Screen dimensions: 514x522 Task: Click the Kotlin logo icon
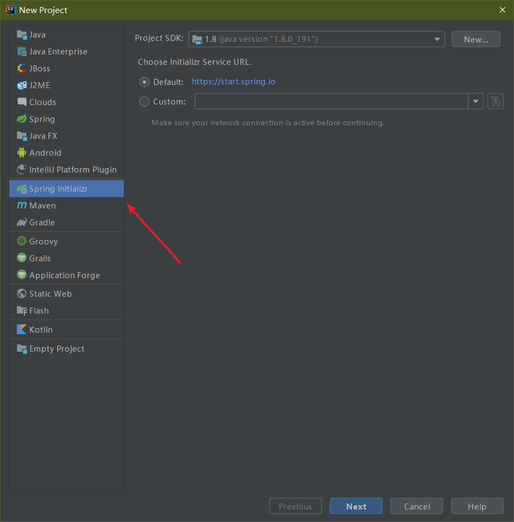click(x=22, y=329)
